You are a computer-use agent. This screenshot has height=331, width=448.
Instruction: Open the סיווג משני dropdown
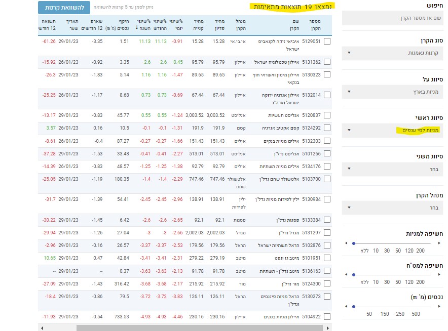click(x=392, y=169)
